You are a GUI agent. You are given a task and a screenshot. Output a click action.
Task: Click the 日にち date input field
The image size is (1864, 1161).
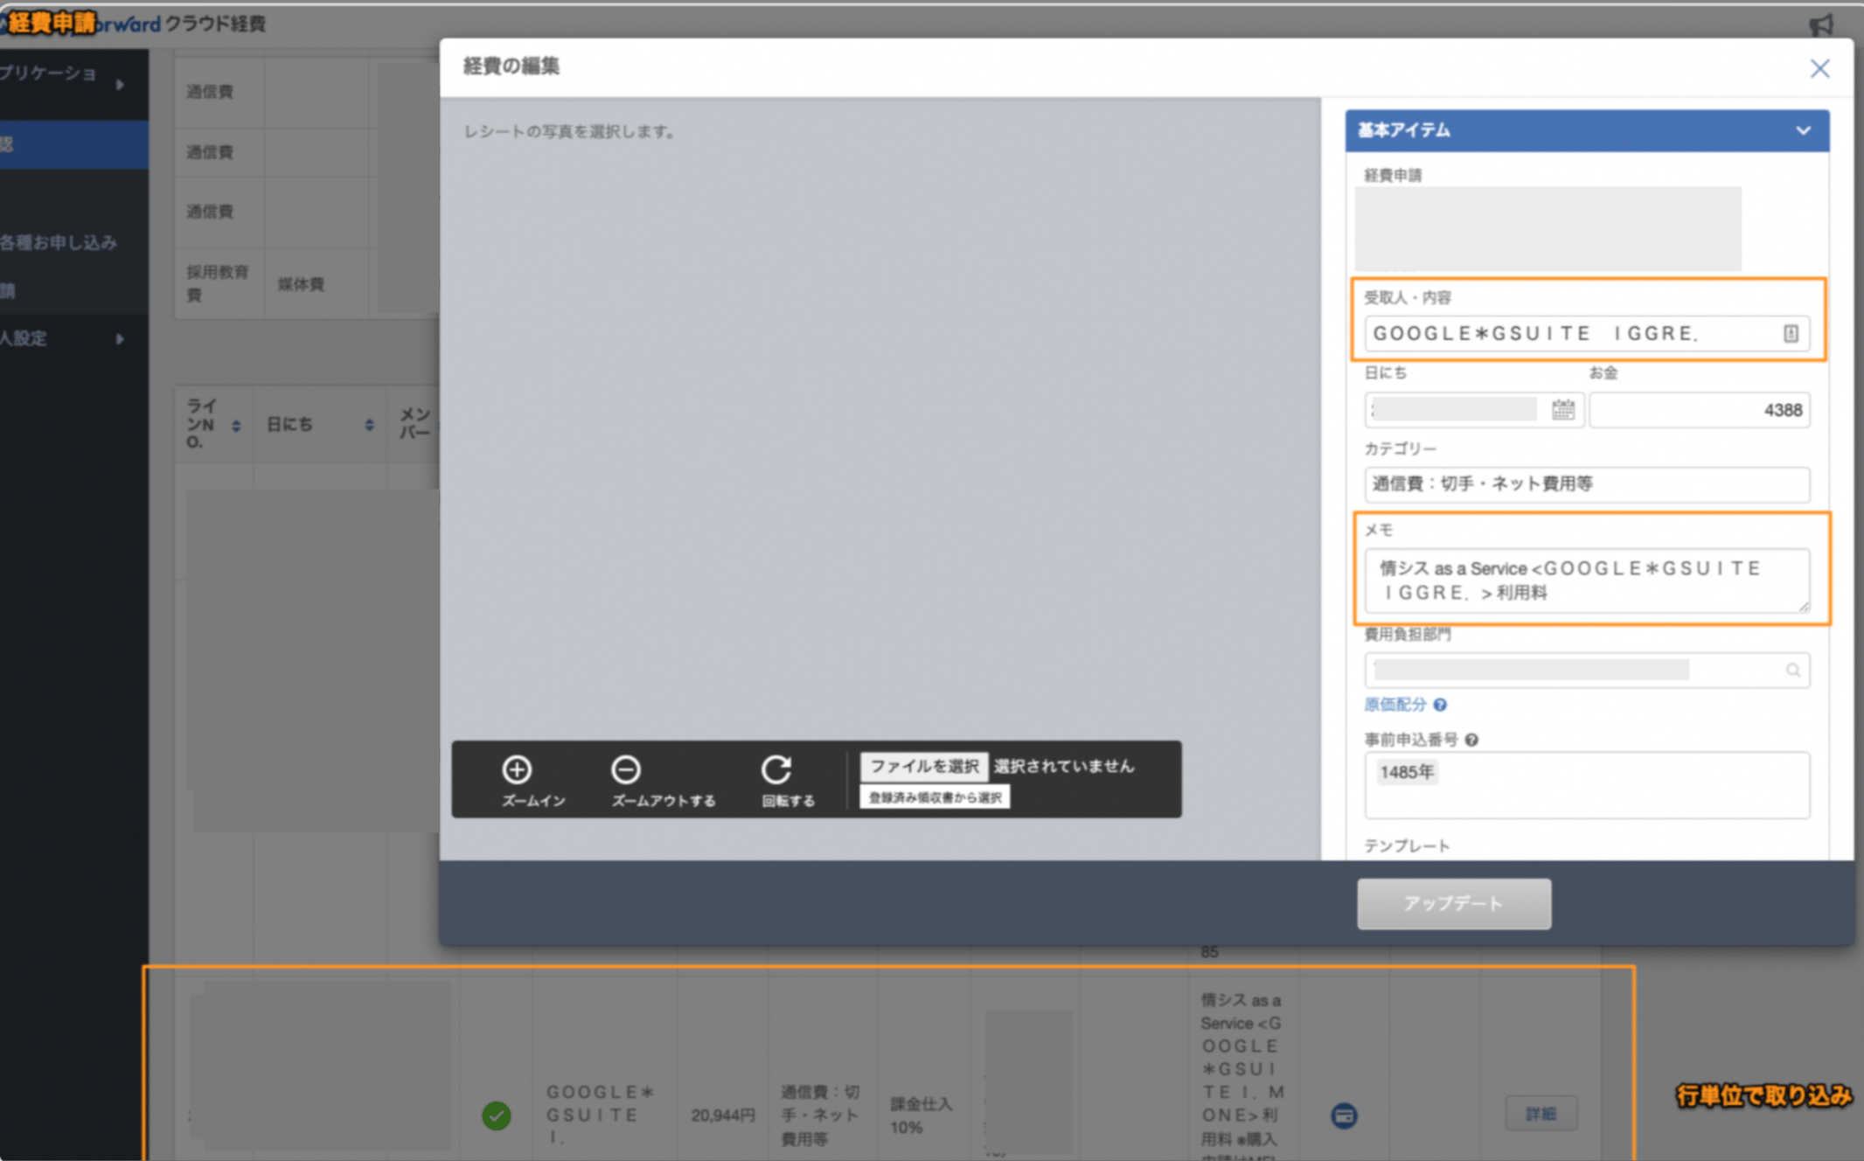(x=1474, y=410)
